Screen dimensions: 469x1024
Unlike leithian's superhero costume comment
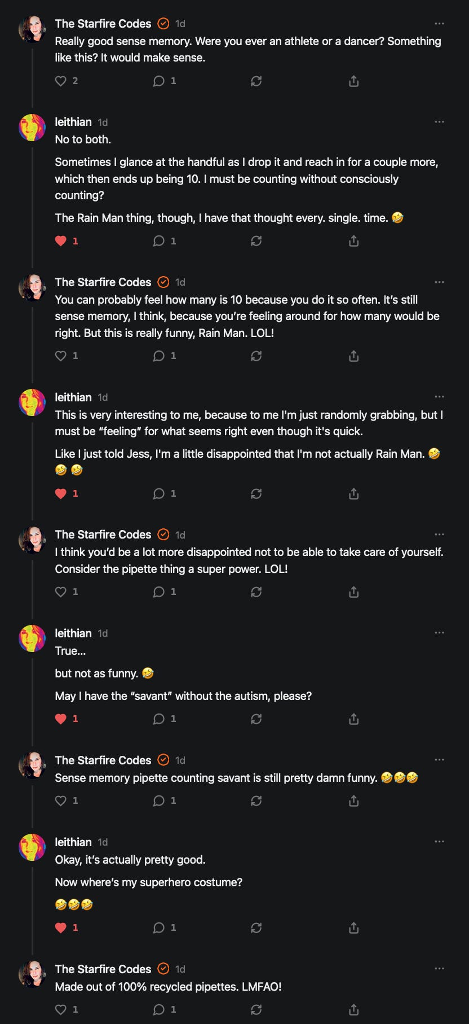click(x=61, y=927)
